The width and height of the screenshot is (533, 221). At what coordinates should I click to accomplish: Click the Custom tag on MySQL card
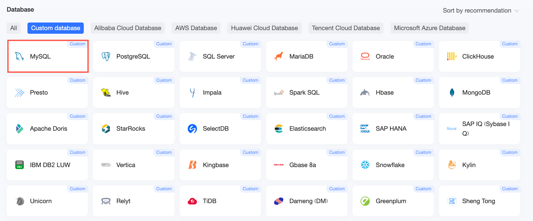pos(77,44)
